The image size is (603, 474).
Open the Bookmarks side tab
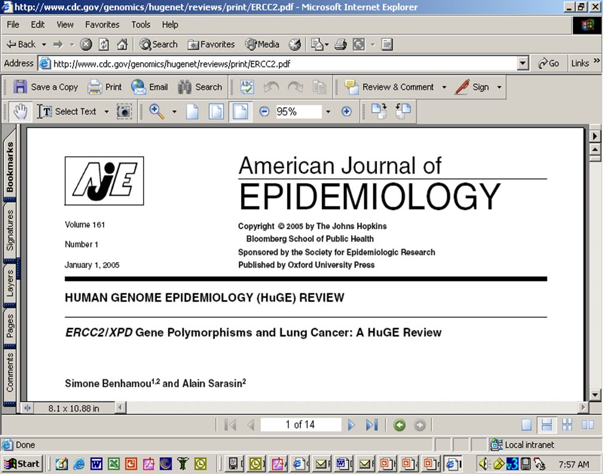[x=10, y=168]
